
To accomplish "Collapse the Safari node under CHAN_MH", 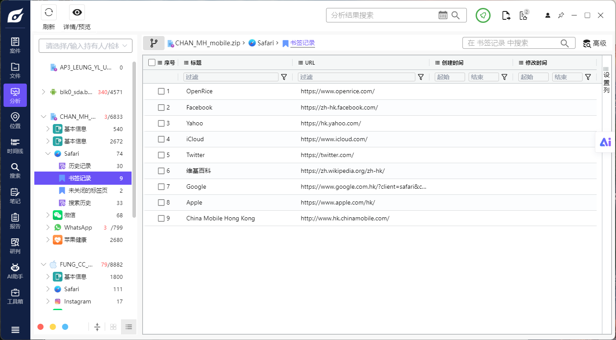I will [48, 154].
